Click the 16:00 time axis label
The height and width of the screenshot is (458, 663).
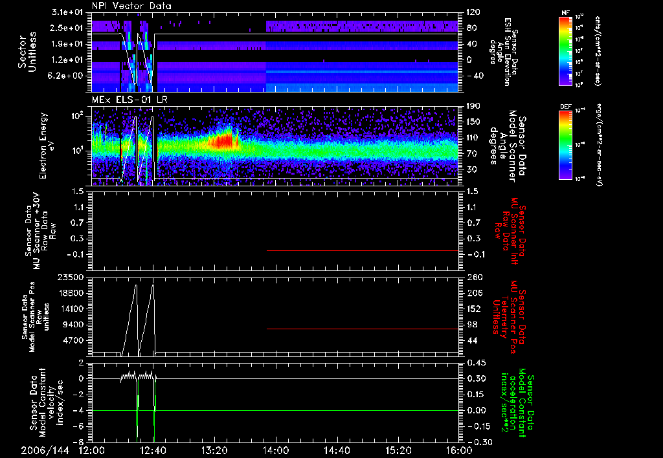pos(459,450)
